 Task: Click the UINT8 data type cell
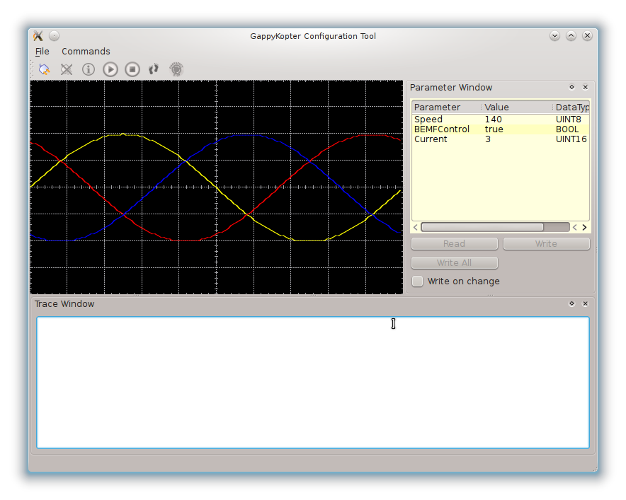pyautogui.click(x=569, y=120)
